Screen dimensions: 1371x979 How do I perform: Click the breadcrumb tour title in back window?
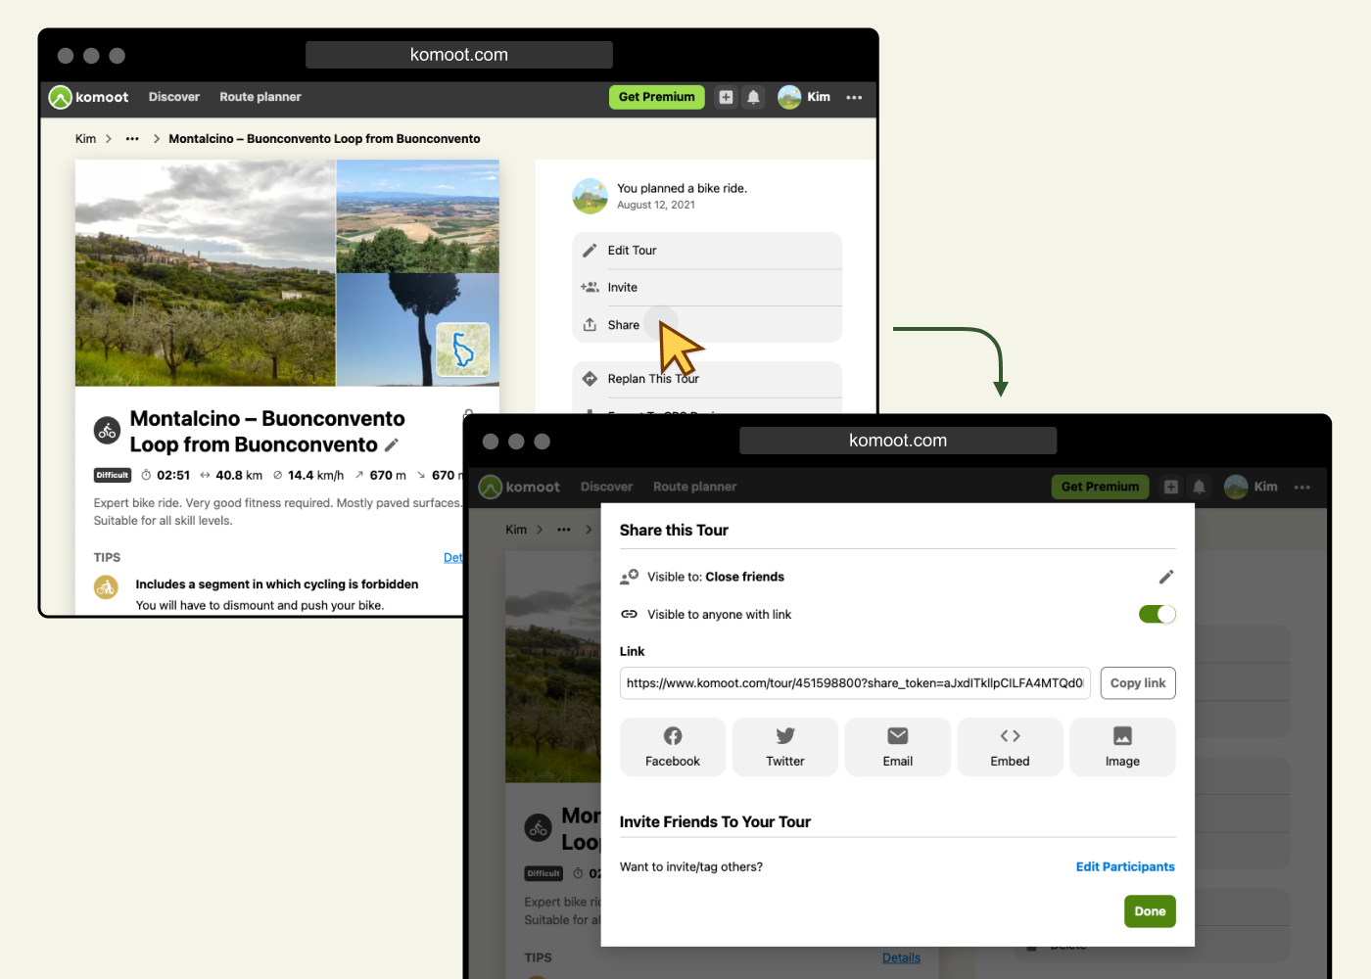(x=324, y=139)
